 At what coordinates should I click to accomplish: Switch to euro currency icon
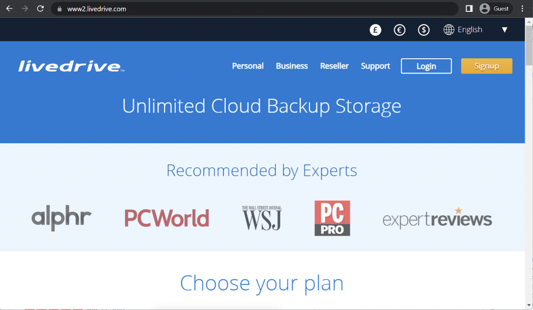pyautogui.click(x=399, y=30)
